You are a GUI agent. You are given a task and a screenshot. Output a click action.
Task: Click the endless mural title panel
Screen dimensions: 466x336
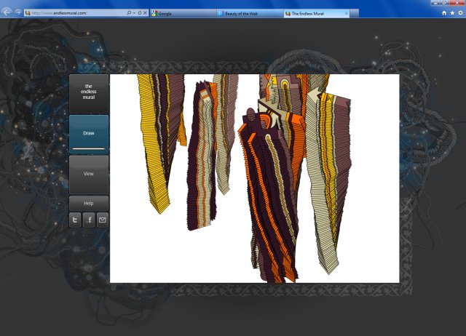[x=89, y=92]
